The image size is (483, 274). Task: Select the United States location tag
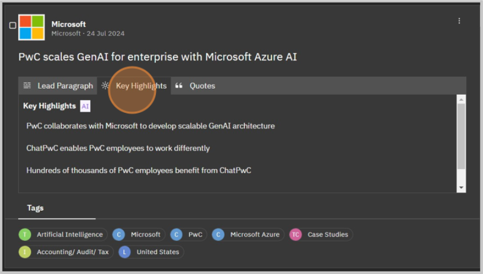click(151, 252)
